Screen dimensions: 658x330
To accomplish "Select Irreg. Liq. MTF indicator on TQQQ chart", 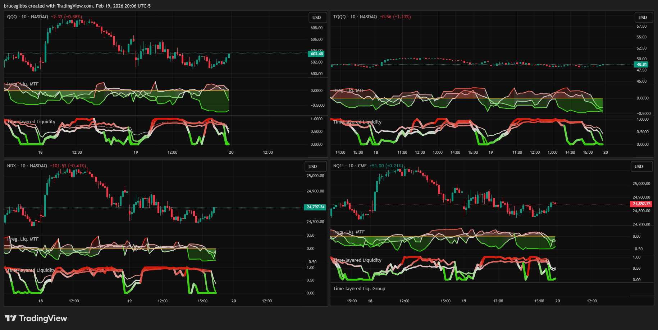I will point(349,90).
